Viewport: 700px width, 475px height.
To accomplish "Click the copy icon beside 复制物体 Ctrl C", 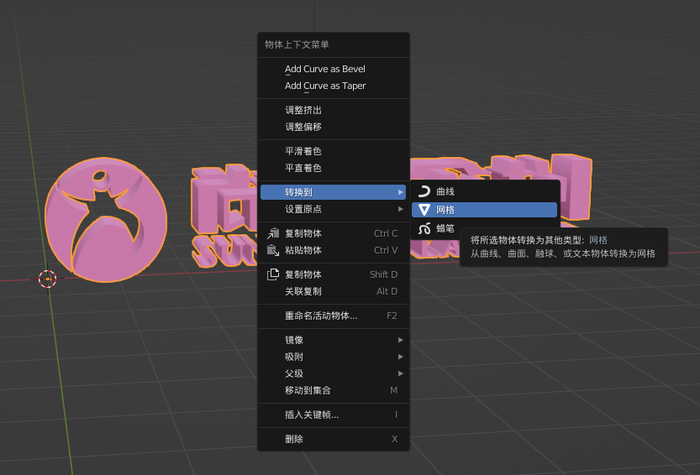I will tap(273, 233).
